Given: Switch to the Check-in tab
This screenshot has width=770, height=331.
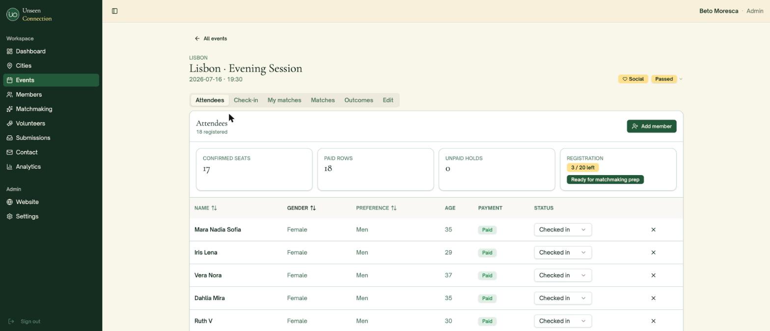Looking at the screenshot, I should tap(246, 100).
